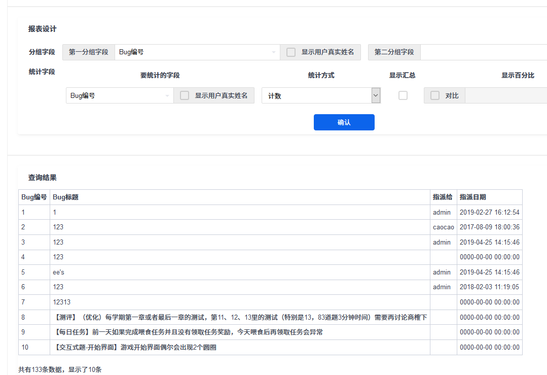Click assignee caocao in the results table
This screenshot has width=547, height=375.
tap(444, 227)
